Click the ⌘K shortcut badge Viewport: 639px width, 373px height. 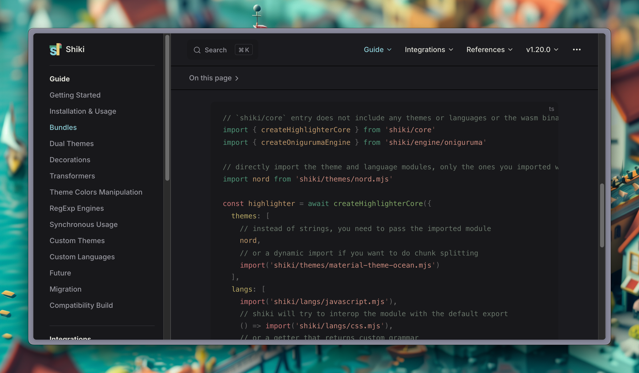tap(244, 50)
